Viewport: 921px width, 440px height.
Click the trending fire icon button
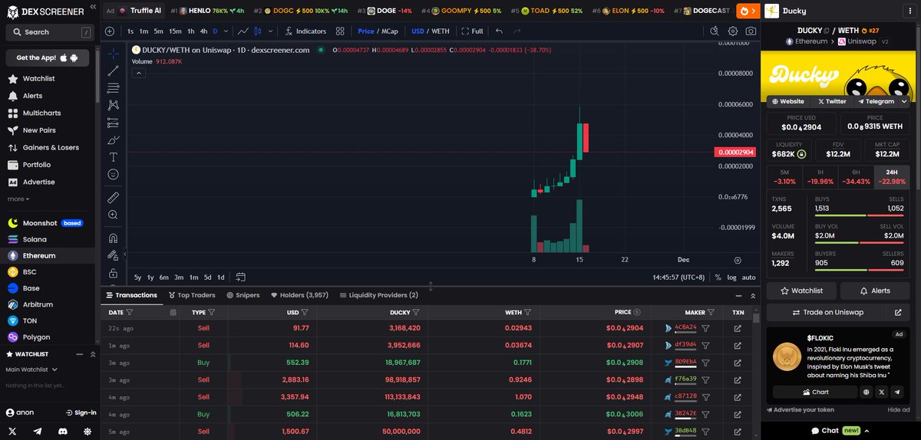coord(748,11)
